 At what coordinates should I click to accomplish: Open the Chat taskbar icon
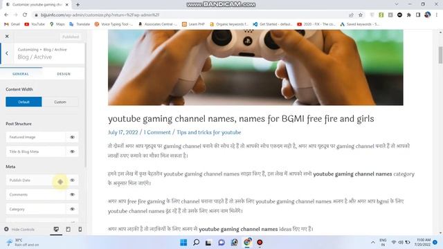tap(221, 242)
